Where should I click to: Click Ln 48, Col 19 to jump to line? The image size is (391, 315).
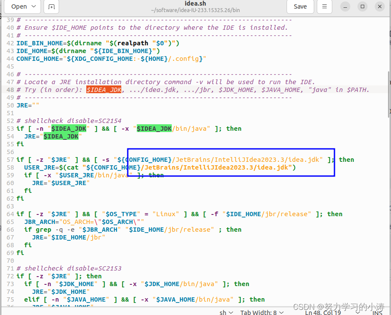[x=323, y=312]
